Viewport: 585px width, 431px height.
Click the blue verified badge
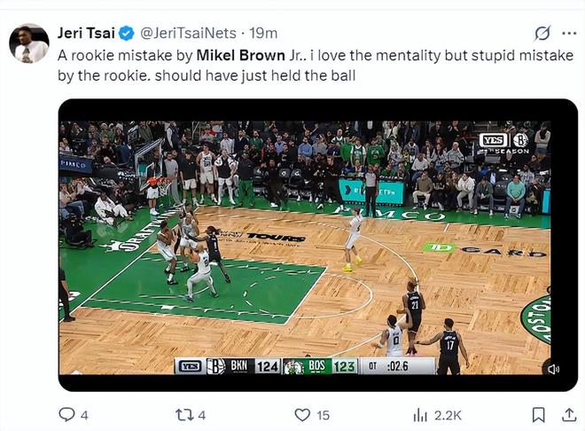tap(127, 33)
